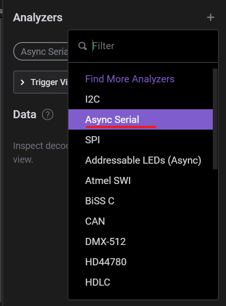Click the magnifier search icon
This screenshot has width=226, height=306.
click(83, 46)
